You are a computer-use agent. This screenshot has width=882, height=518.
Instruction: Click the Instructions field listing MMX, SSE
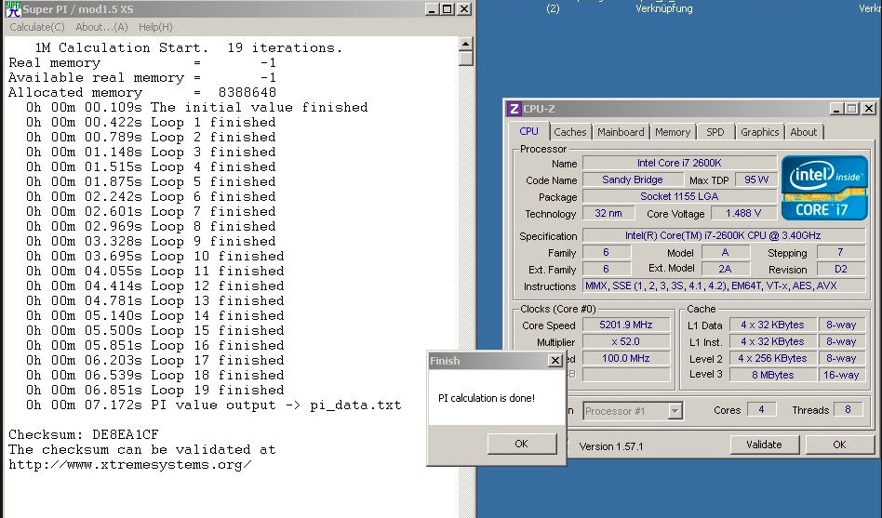[x=723, y=286]
